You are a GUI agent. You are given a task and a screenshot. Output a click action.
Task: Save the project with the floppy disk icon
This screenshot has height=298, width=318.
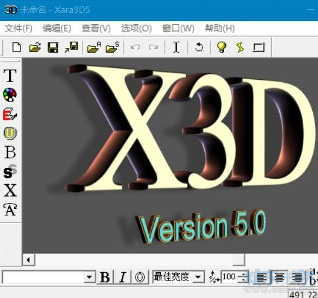click(53, 48)
